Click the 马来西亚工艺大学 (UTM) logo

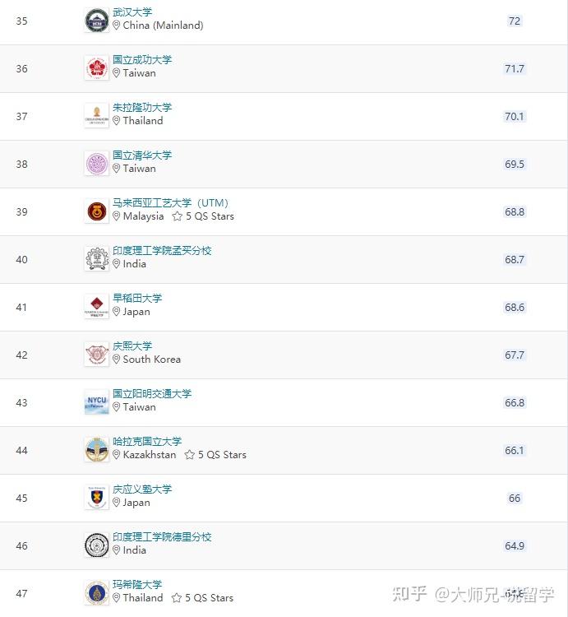(x=96, y=211)
